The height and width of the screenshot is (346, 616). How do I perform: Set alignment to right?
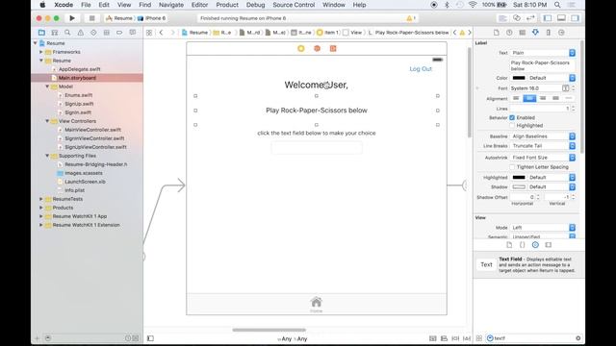pos(543,98)
